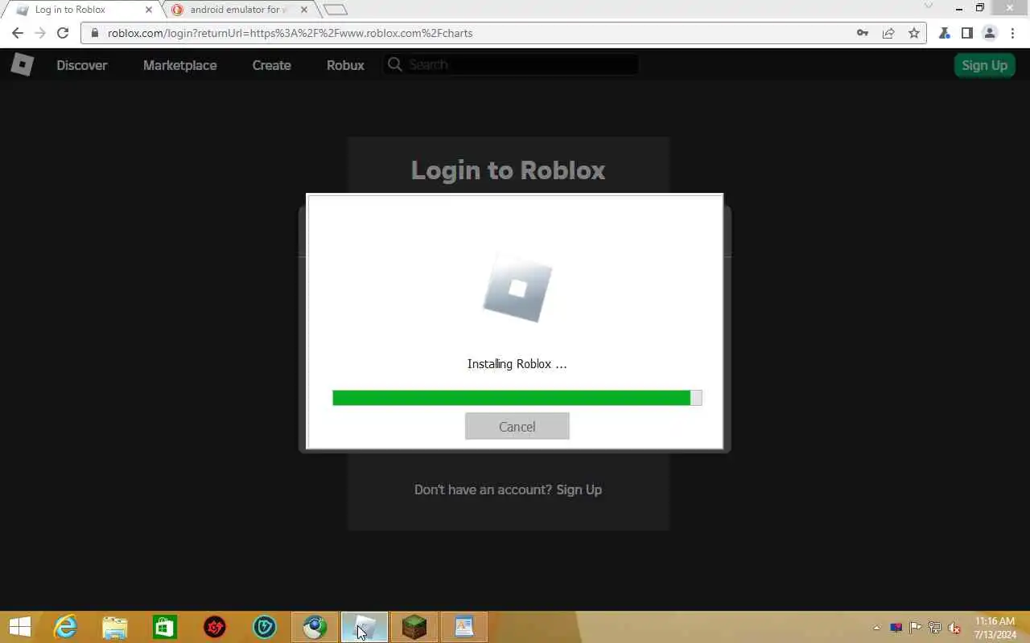Toggle the browser side panel
The height and width of the screenshot is (643, 1030).
[x=967, y=33]
